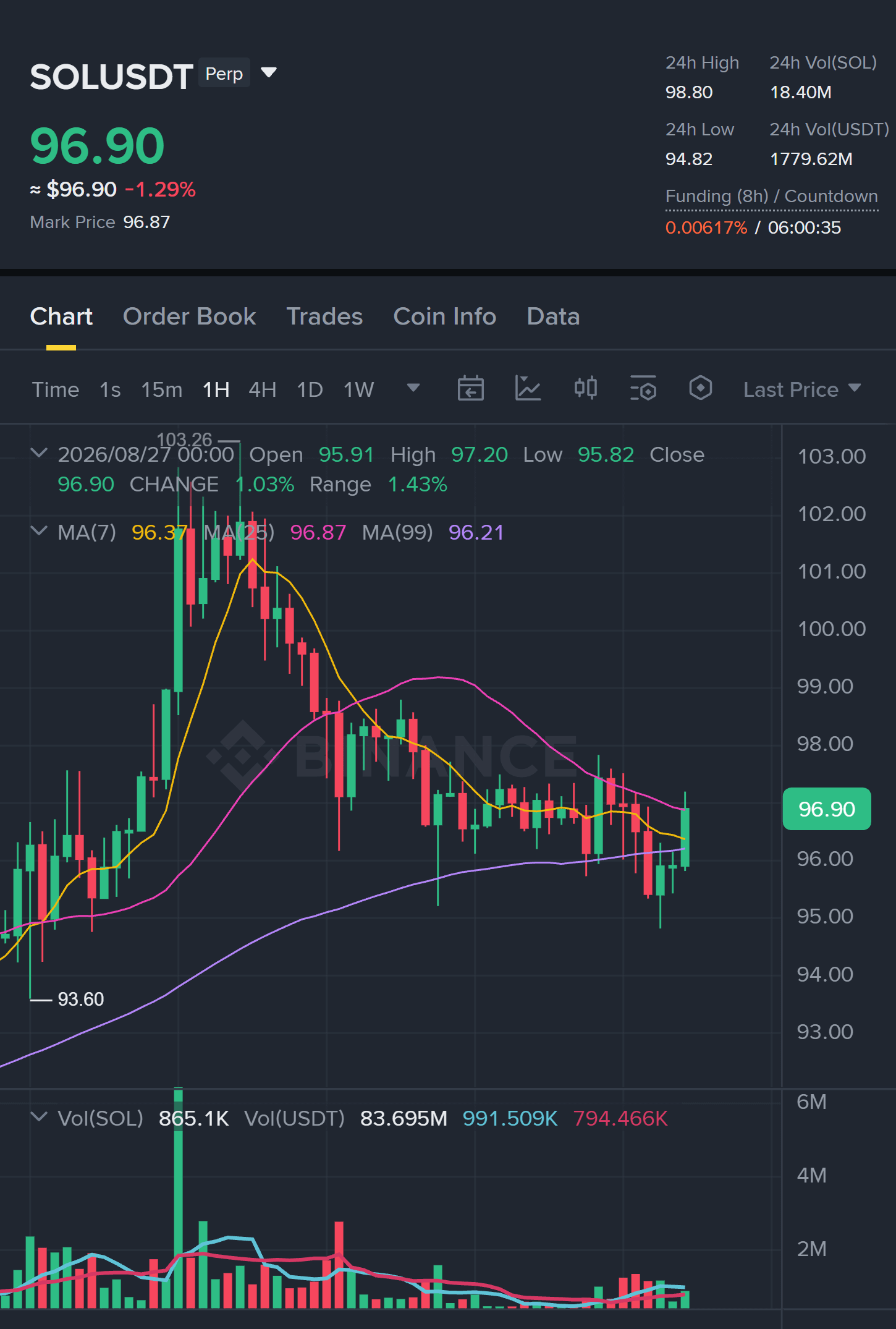Click the 24h High value 98.80
This screenshot has width=896, height=1329.
pos(689,92)
